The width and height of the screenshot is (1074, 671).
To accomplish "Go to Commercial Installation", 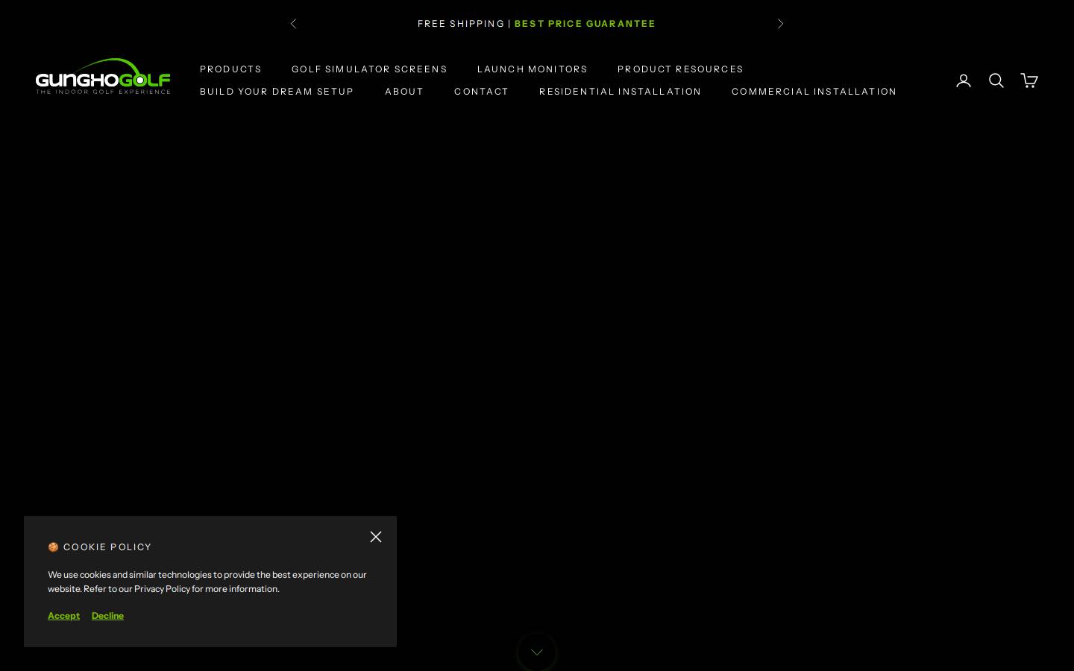I will pyautogui.click(x=814, y=91).
